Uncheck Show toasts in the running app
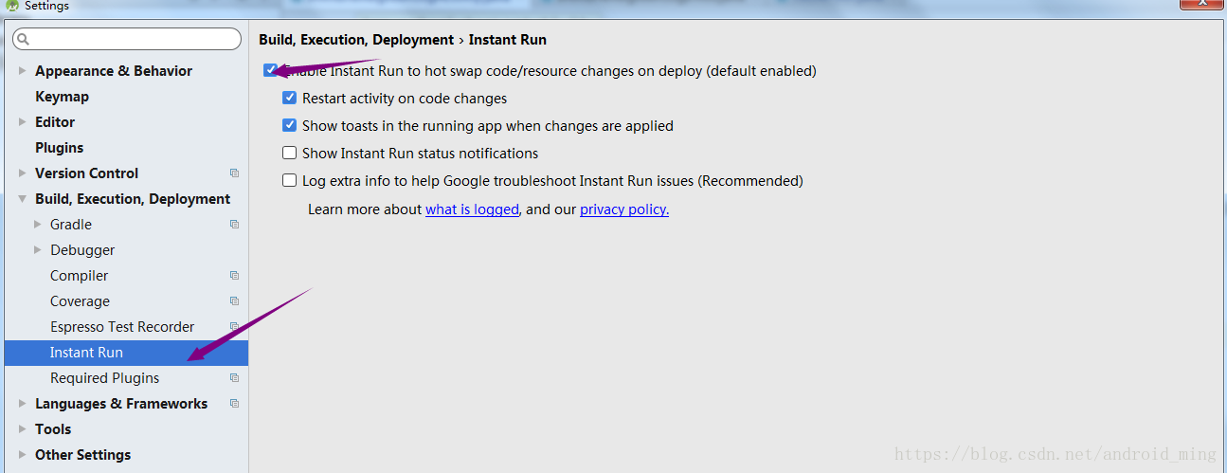 click(290, 125)
